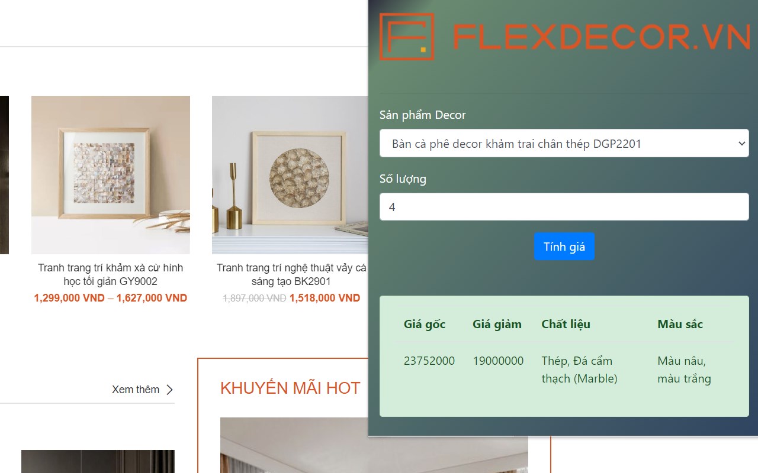Click the KHUYẾN MÃI HOT heading

(290, 388)
